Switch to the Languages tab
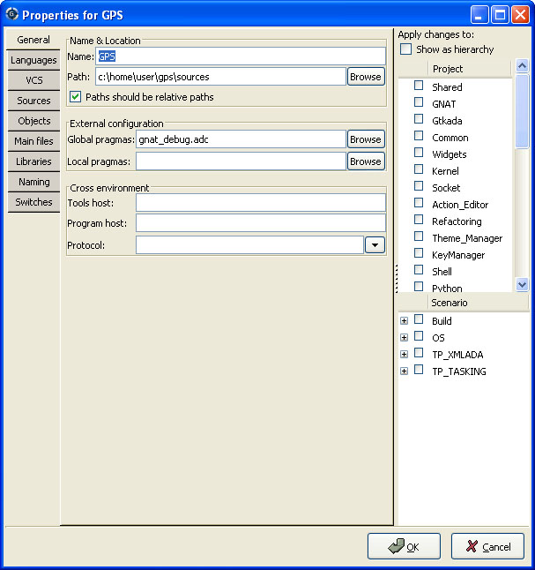Viewport: 535px width, 570px height. click(x=33, y=60)
